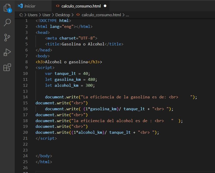This screenshot has width=215, height=173.
Task: Click the closing /html tag on line 25
Action: (x=44, y=162)
